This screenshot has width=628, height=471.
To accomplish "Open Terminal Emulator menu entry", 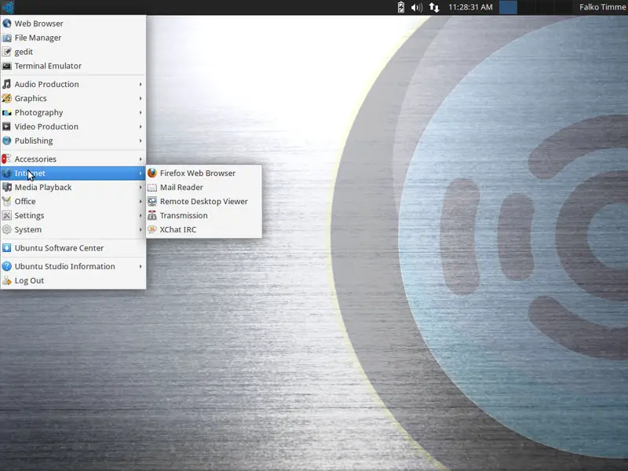I will tap(73, 66).
